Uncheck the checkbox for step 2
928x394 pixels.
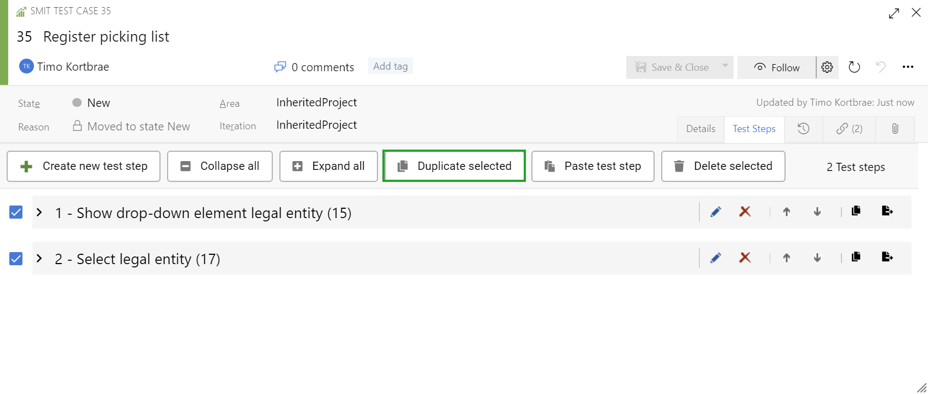click(x=16, y=258)
